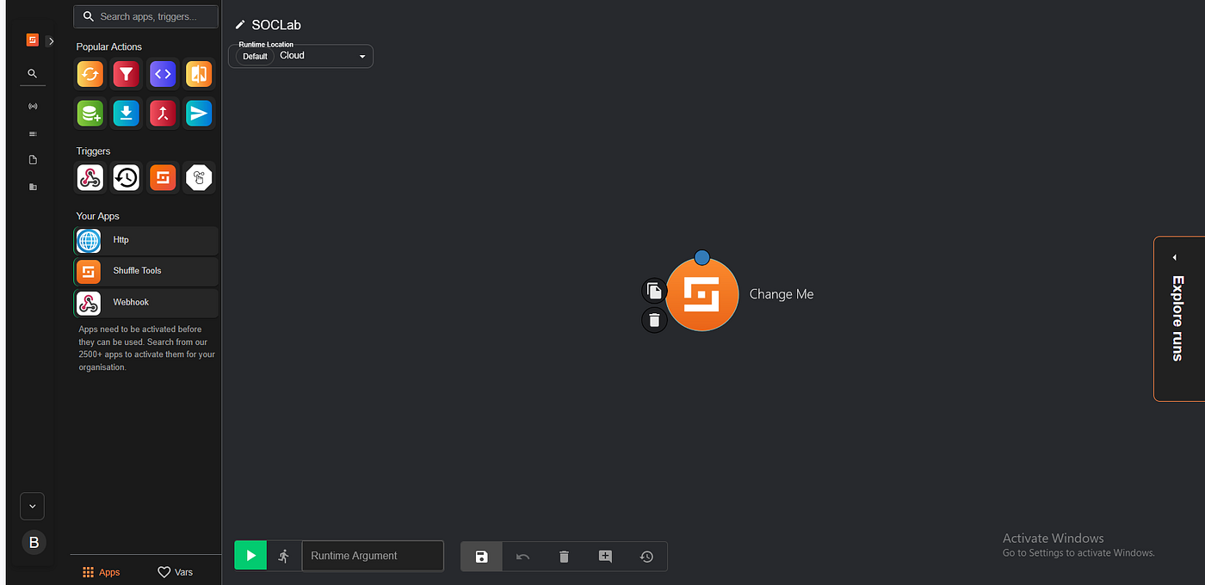
Task: Open revision history icon in bottom toolbar
Action: pos(646,557)
